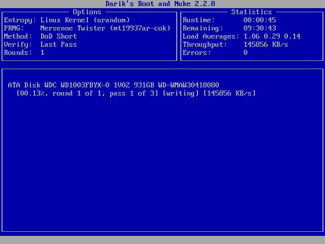
Task: Click the PRNG Mersenne Twister entry
Action: 87,28
